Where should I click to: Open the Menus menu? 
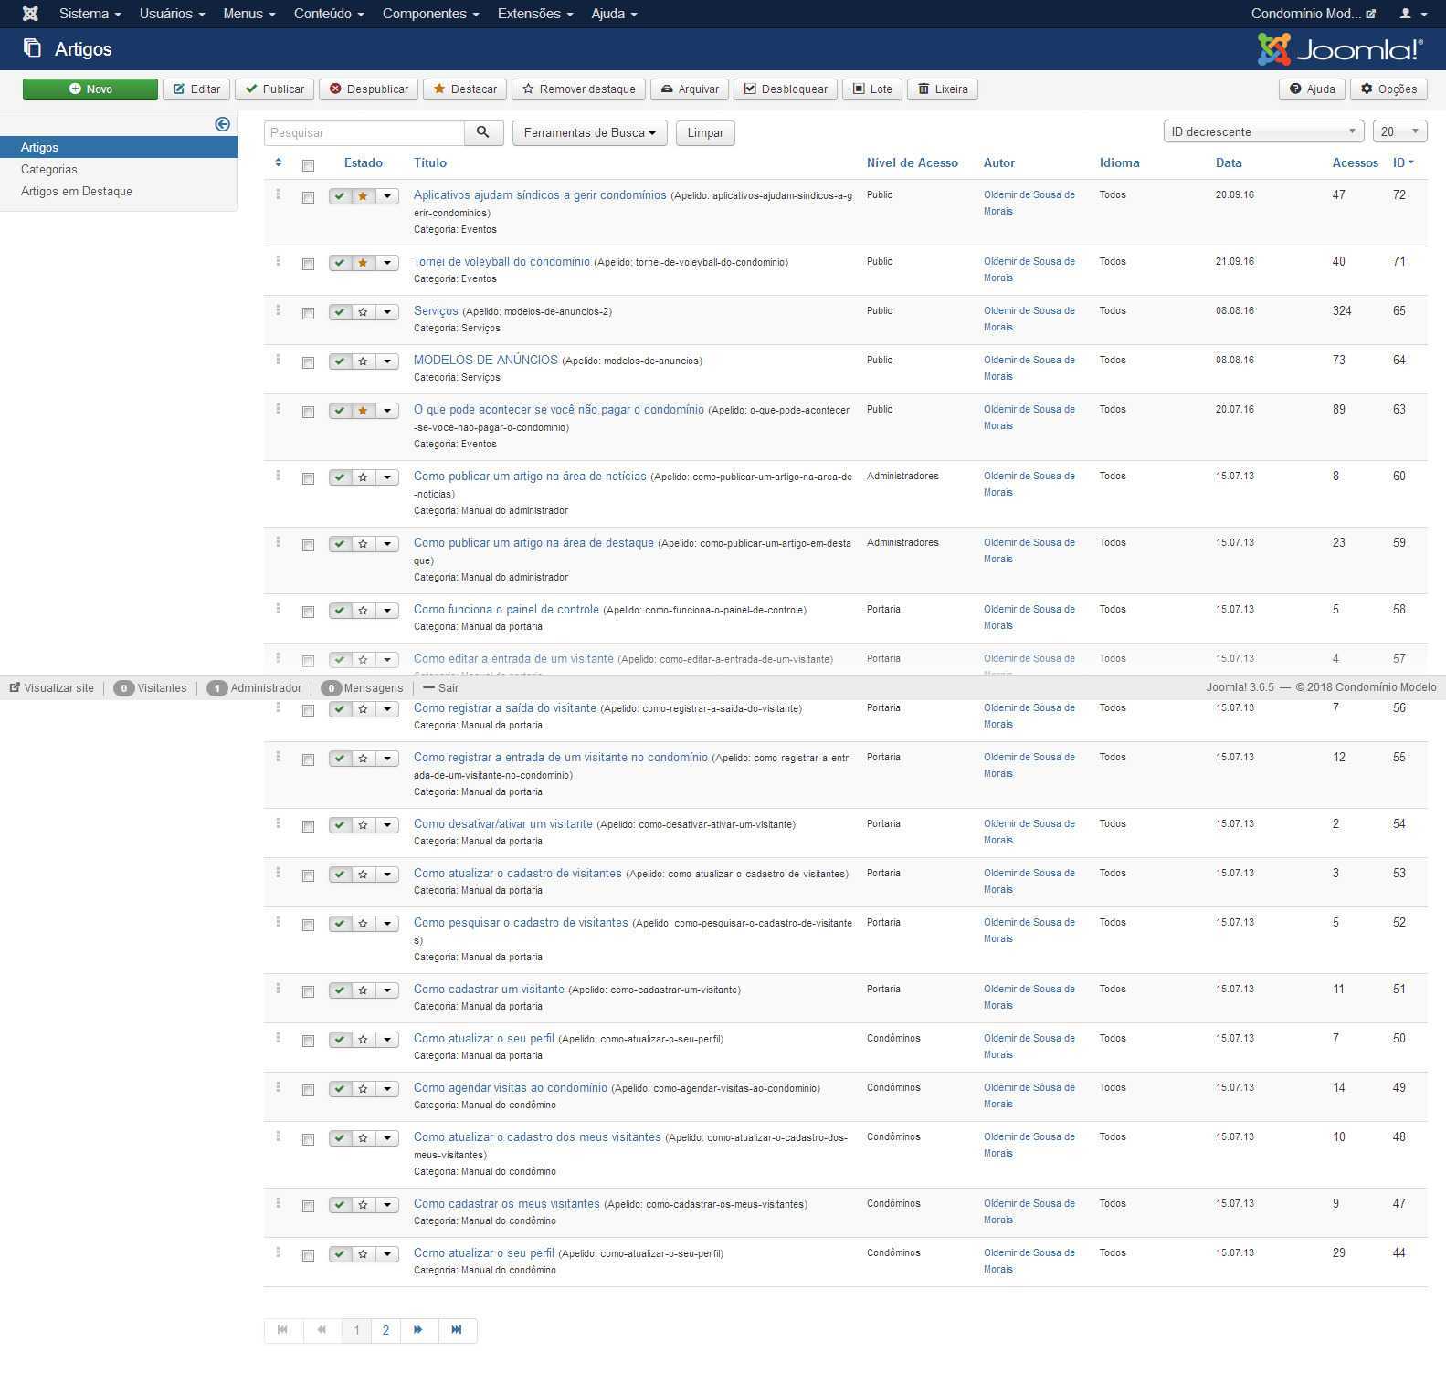coord(249,14)
